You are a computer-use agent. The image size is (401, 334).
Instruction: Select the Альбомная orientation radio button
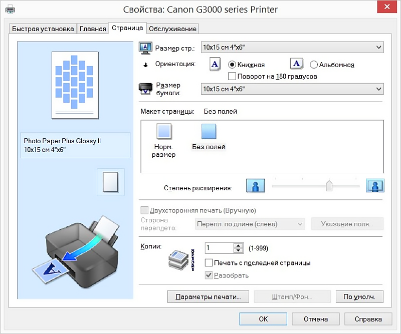pyautogui.click(x=314, y=65)
